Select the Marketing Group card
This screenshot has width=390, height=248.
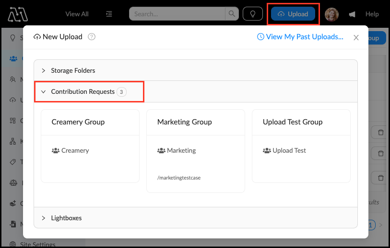pyautogui.click(x=195, y=151)
